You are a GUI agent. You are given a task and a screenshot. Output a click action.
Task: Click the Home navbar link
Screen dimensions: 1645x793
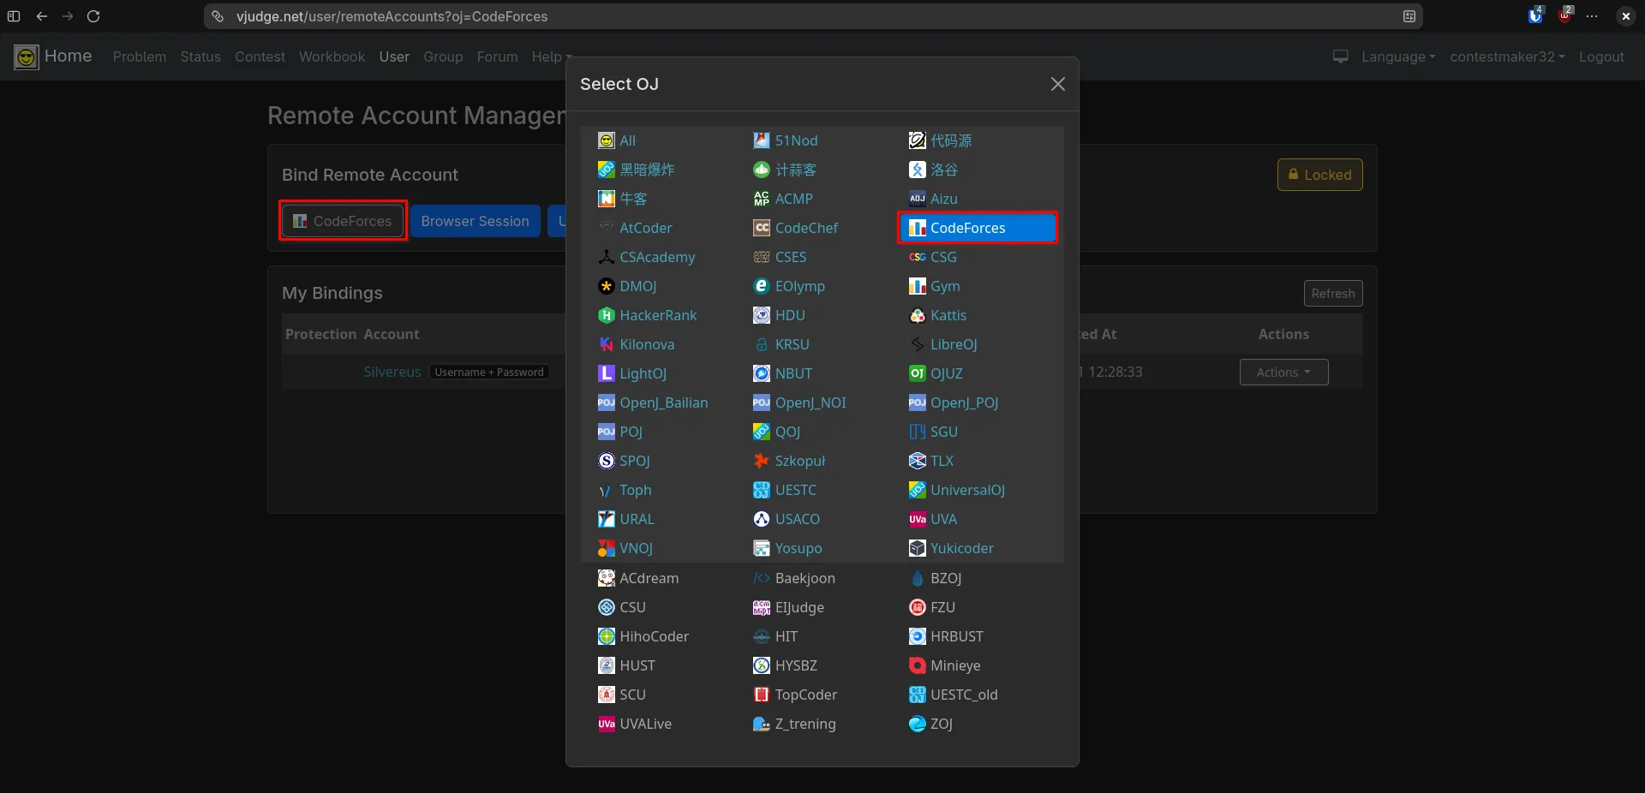[68, 56]
